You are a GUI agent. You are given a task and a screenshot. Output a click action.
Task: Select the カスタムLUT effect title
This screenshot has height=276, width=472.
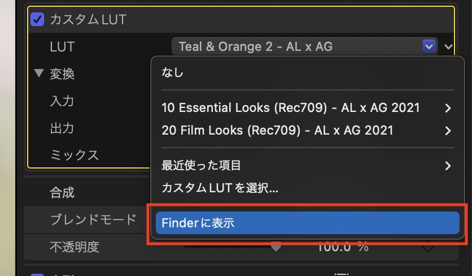(x=88, y=20)
